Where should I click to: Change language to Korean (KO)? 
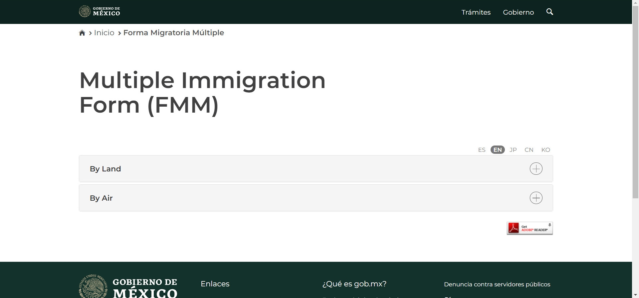545,150
